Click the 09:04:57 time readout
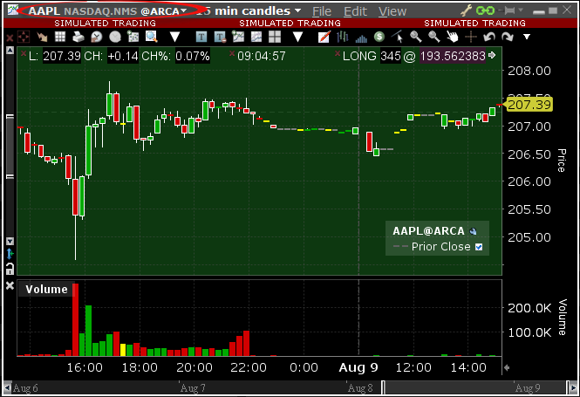 coord(262,56)
